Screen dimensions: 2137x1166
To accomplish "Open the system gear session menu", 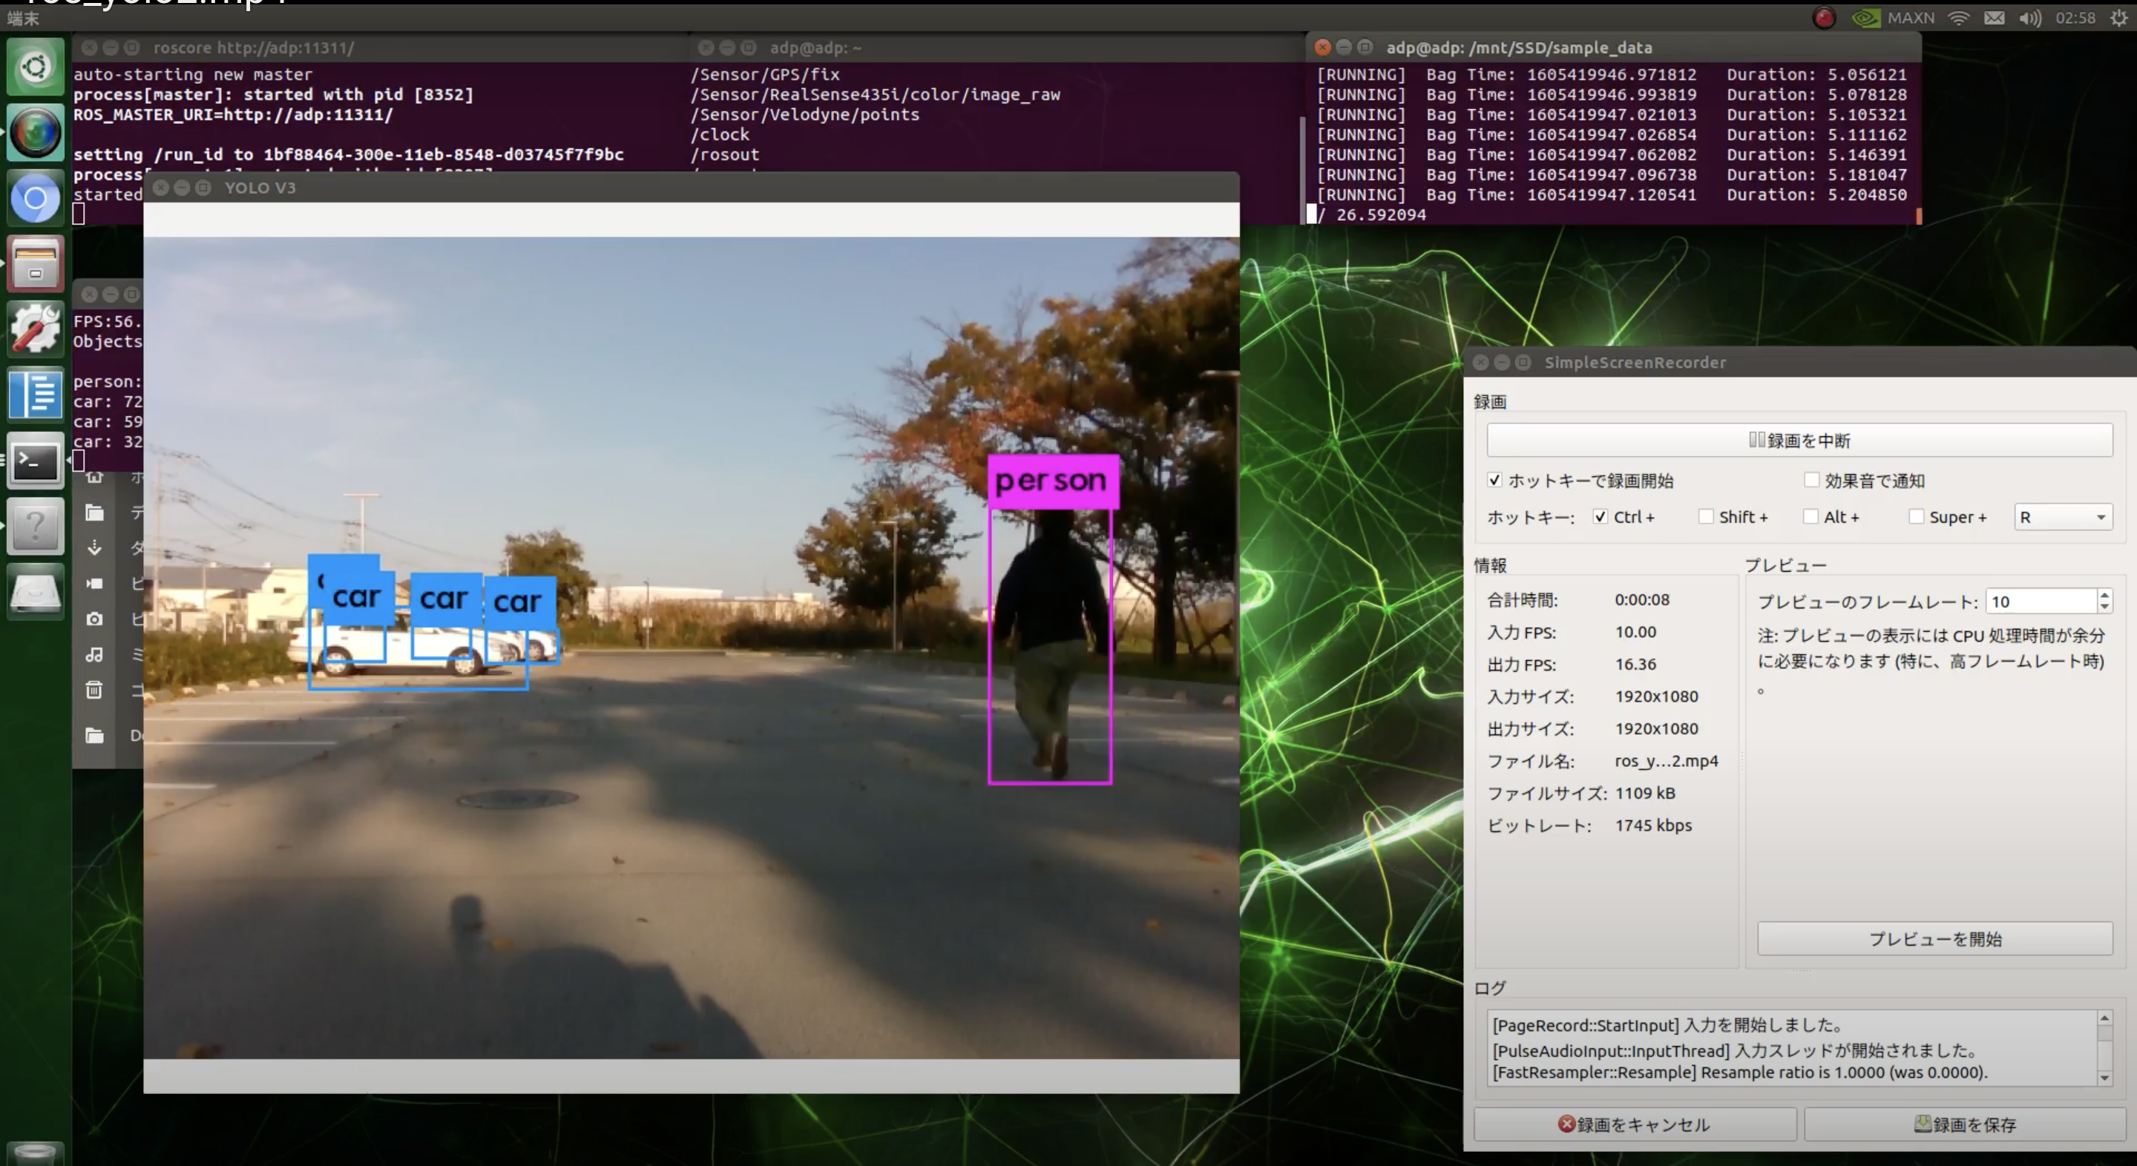I will pos(2118,19).
